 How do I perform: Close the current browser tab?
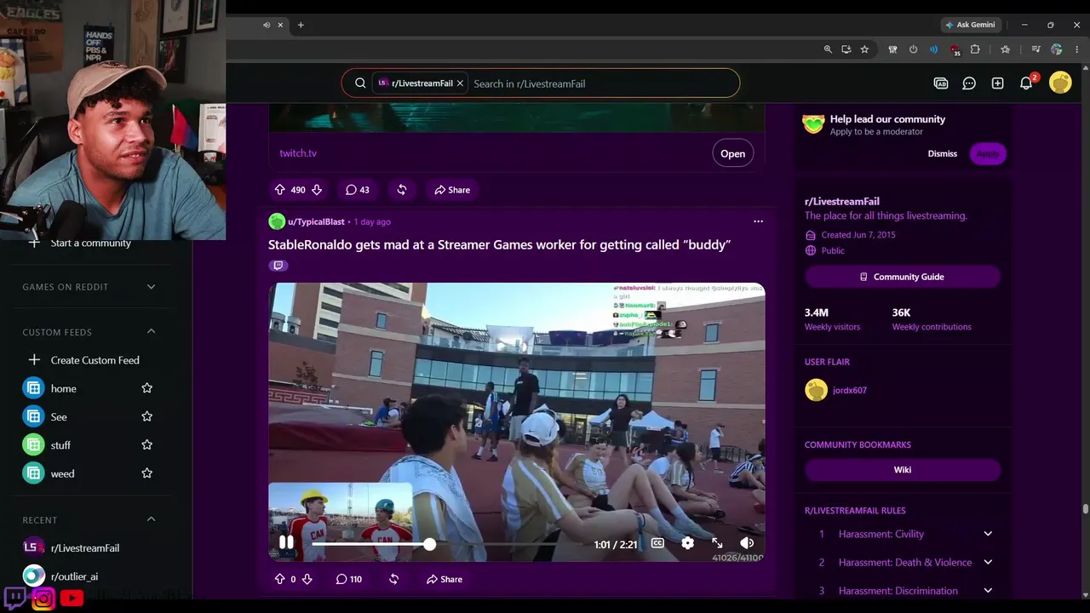click(x=280, y=25)
